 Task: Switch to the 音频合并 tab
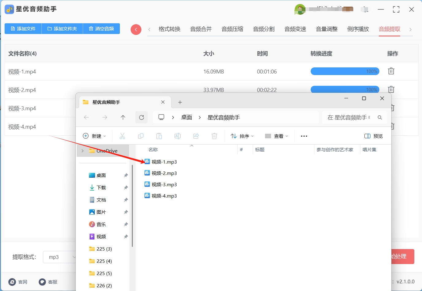pyautogui.click(x=201, y=29)
